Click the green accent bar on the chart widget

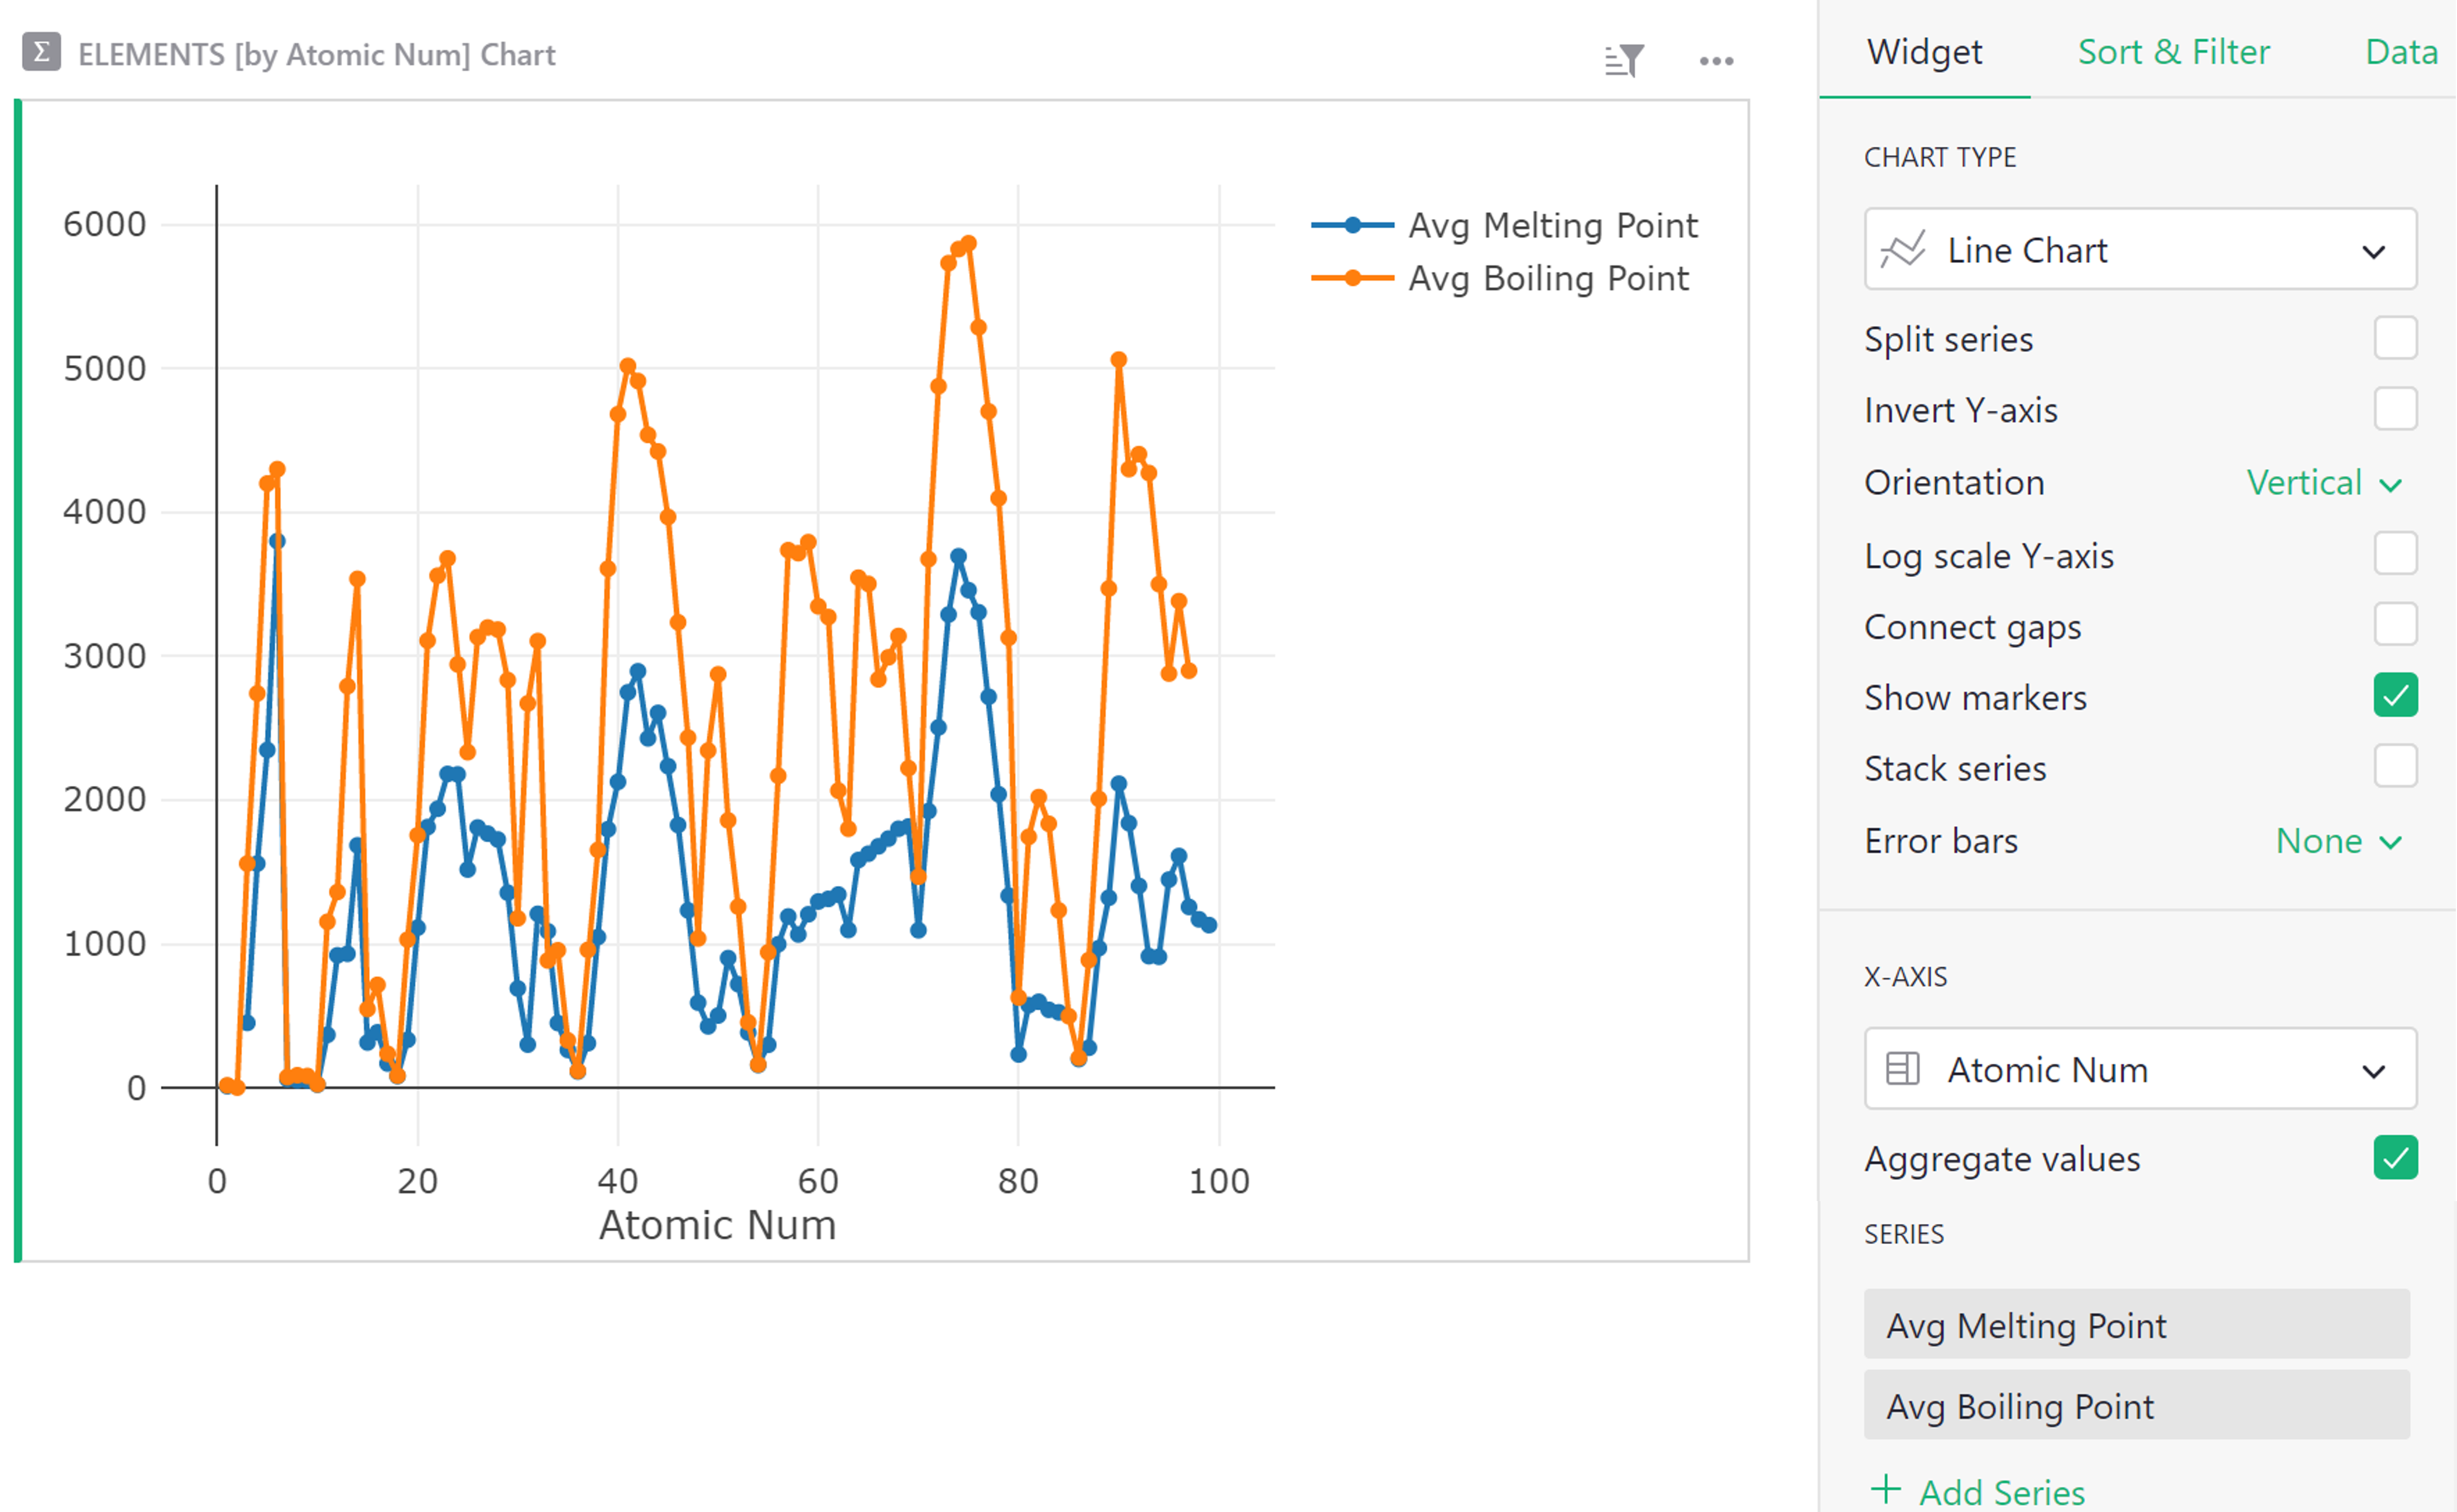(17, 680)
